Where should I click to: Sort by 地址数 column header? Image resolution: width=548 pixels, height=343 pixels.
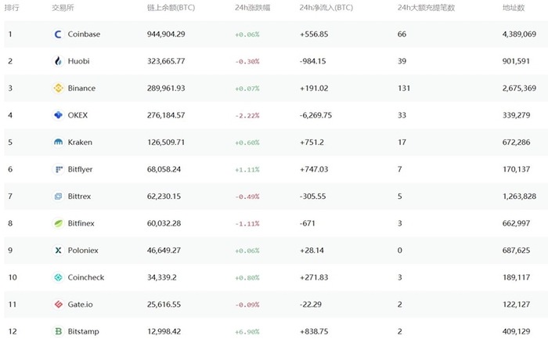tap(514, 7)
